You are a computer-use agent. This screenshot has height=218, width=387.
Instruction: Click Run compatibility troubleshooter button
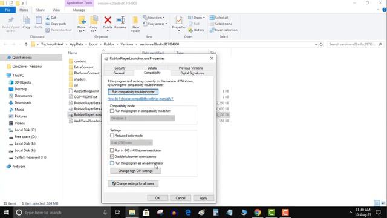(x=133, y=92)
